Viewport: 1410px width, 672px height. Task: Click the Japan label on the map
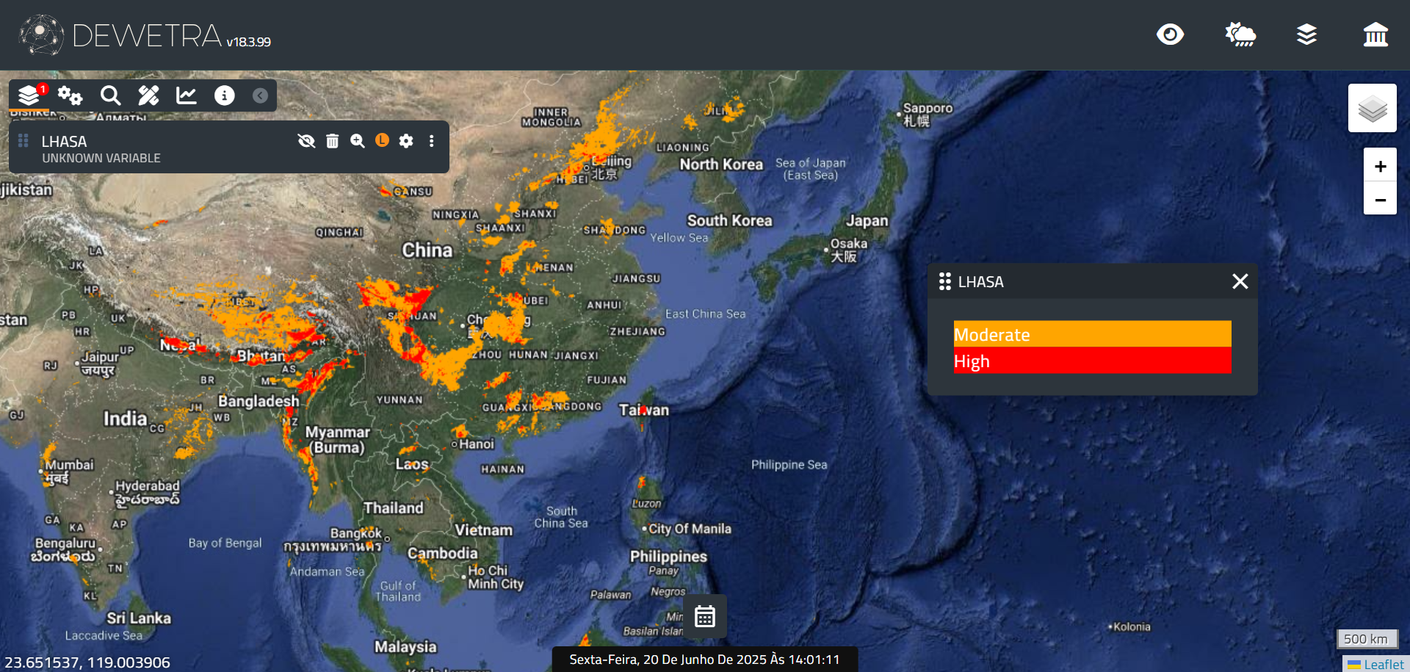click(867, 220)
